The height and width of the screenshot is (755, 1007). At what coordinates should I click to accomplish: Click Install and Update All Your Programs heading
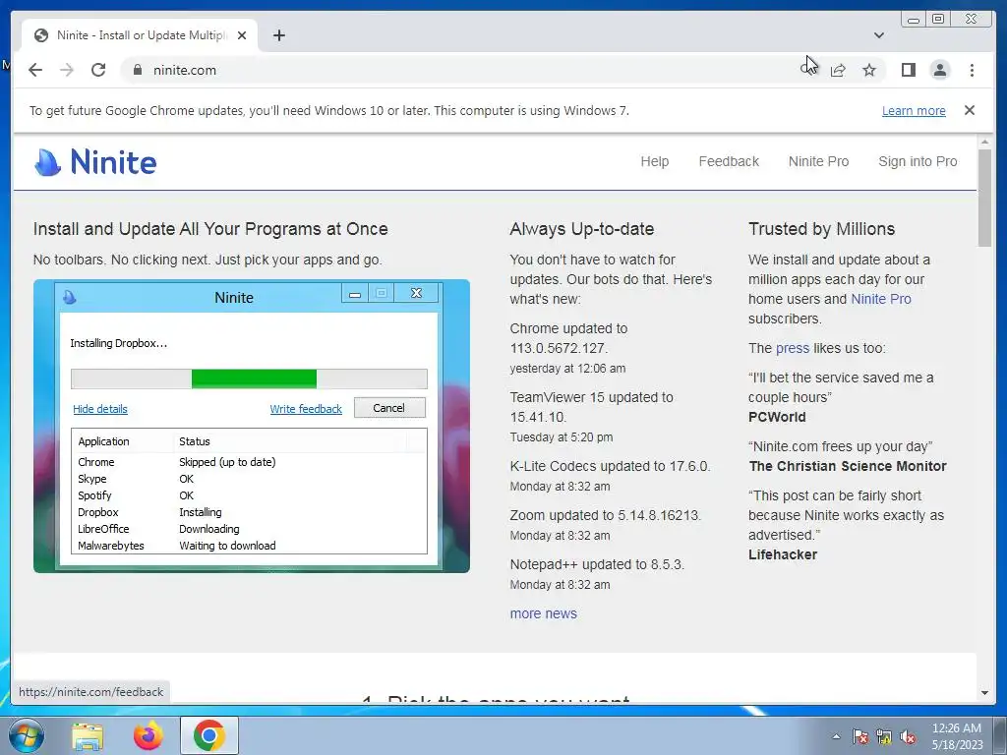(x=210, y=229)
